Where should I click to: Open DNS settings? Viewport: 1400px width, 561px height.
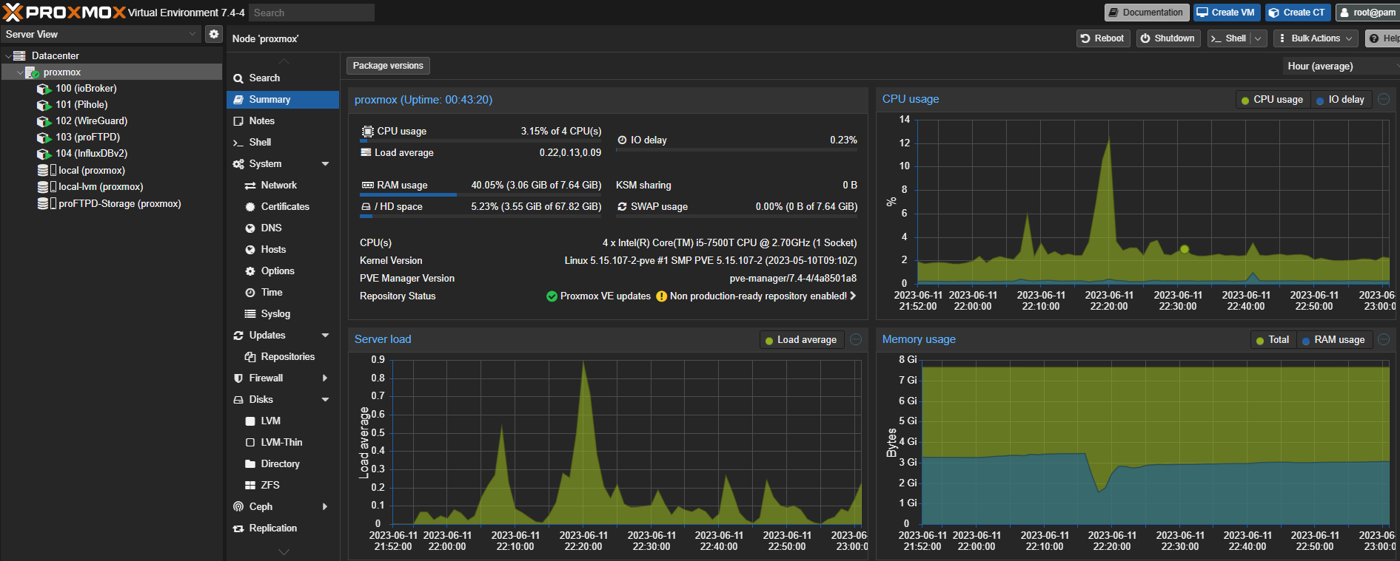click(x=283, y=228)
